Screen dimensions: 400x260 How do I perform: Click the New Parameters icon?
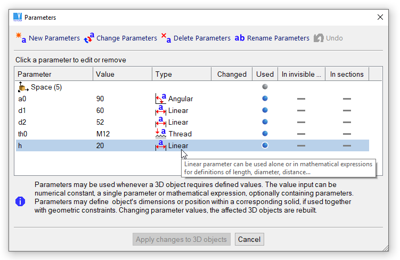21,38
